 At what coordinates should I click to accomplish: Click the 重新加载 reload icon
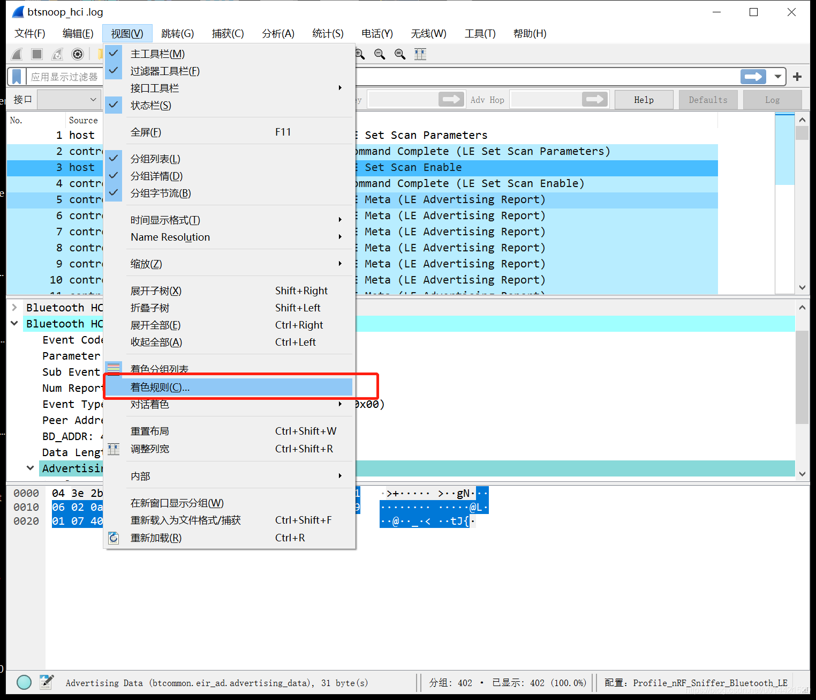pyautogui.click(x=114, y=538)
